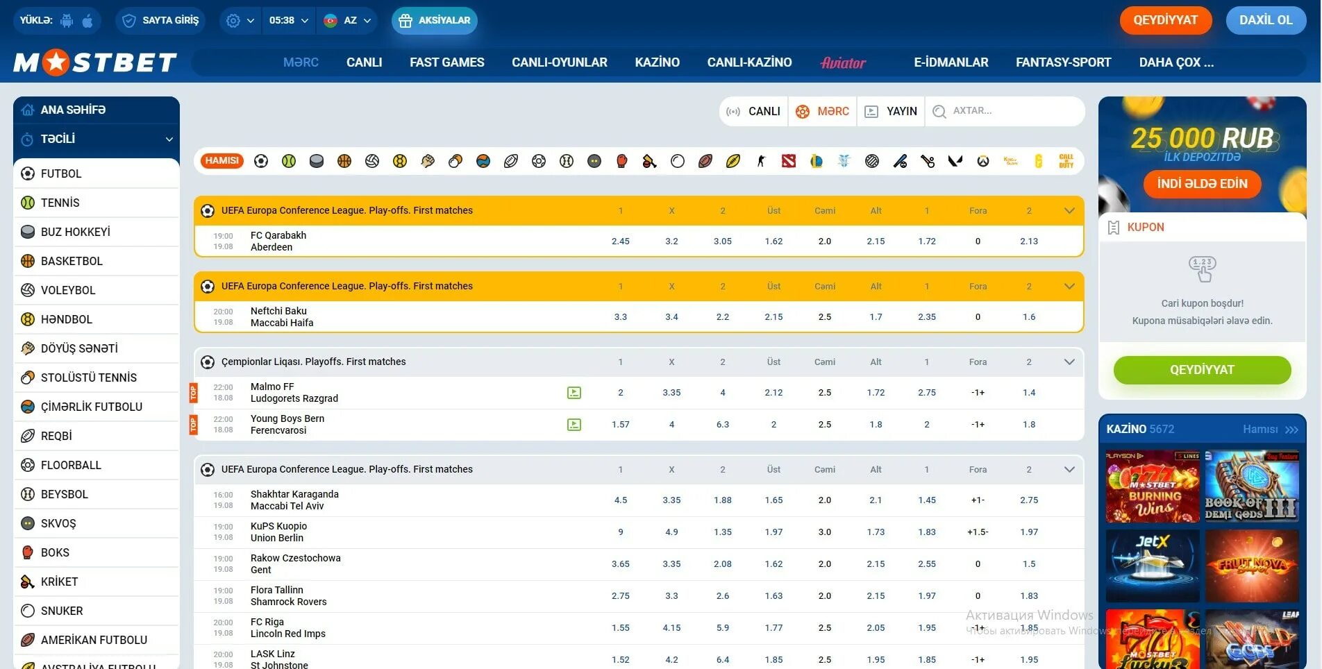The image size is (1322, 669).
Task: Select the Overwatch icon in filter bar
Action: [983, 161]
